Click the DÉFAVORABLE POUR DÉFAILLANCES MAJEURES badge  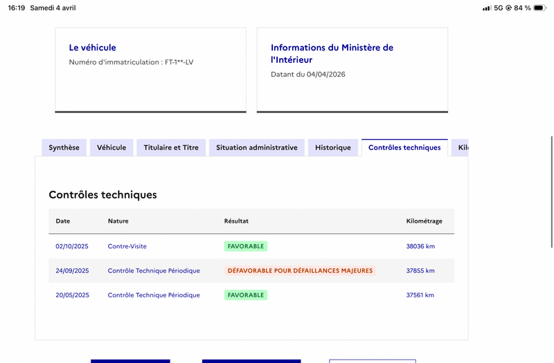click(300, 270)
